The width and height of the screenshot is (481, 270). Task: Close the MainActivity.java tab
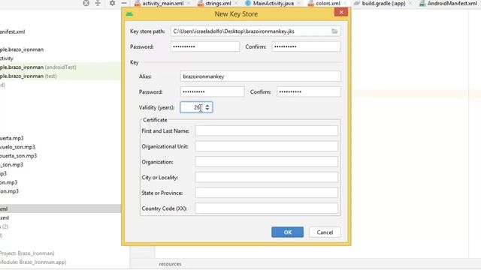point(299,3)
